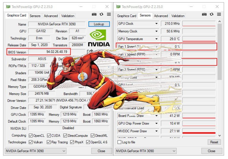
Task: Select Sensors tab in right window
Action: [x=145, y=15]
